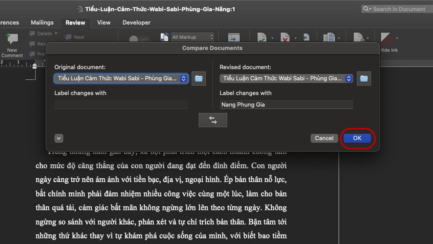This screenshot has width=433, height=244.
Task: Swap original and revised documents
Action: (213, 120)
